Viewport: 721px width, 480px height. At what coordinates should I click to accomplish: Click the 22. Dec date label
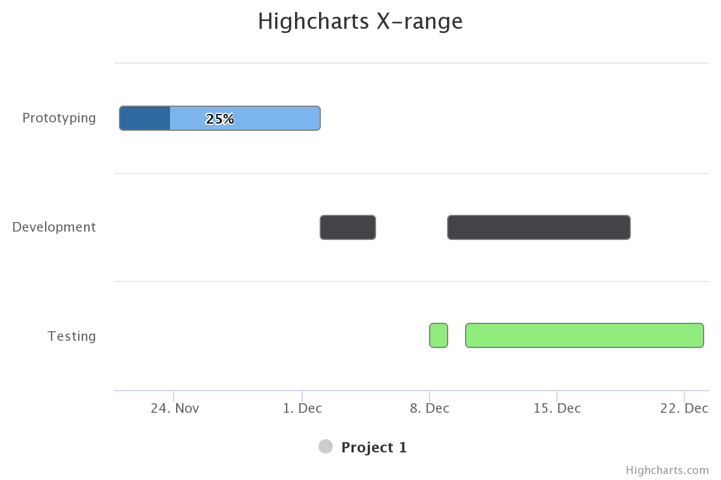point(684,409)
